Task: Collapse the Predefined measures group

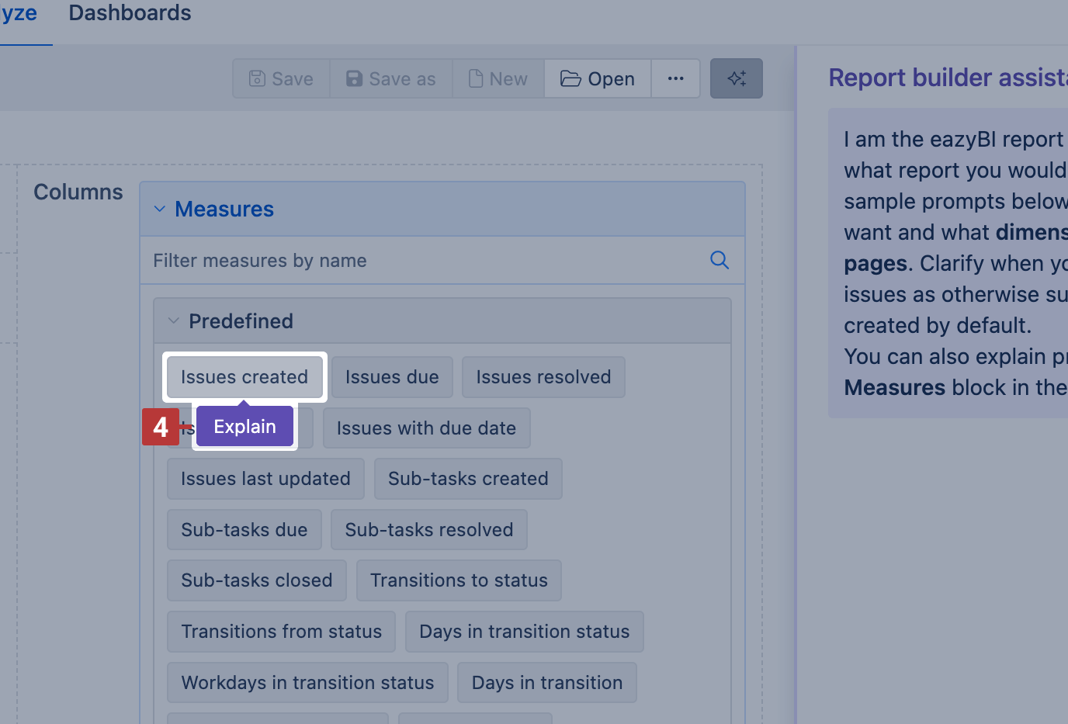Action: (x=174, y=320)
